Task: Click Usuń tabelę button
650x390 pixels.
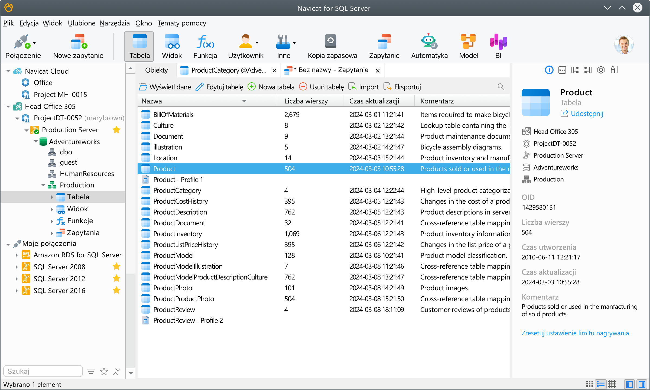Action: pos(321,87)
